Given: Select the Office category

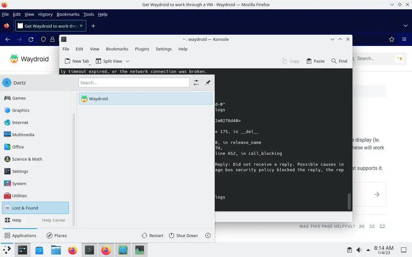Looking at the screenshot, I should (35, 147).
